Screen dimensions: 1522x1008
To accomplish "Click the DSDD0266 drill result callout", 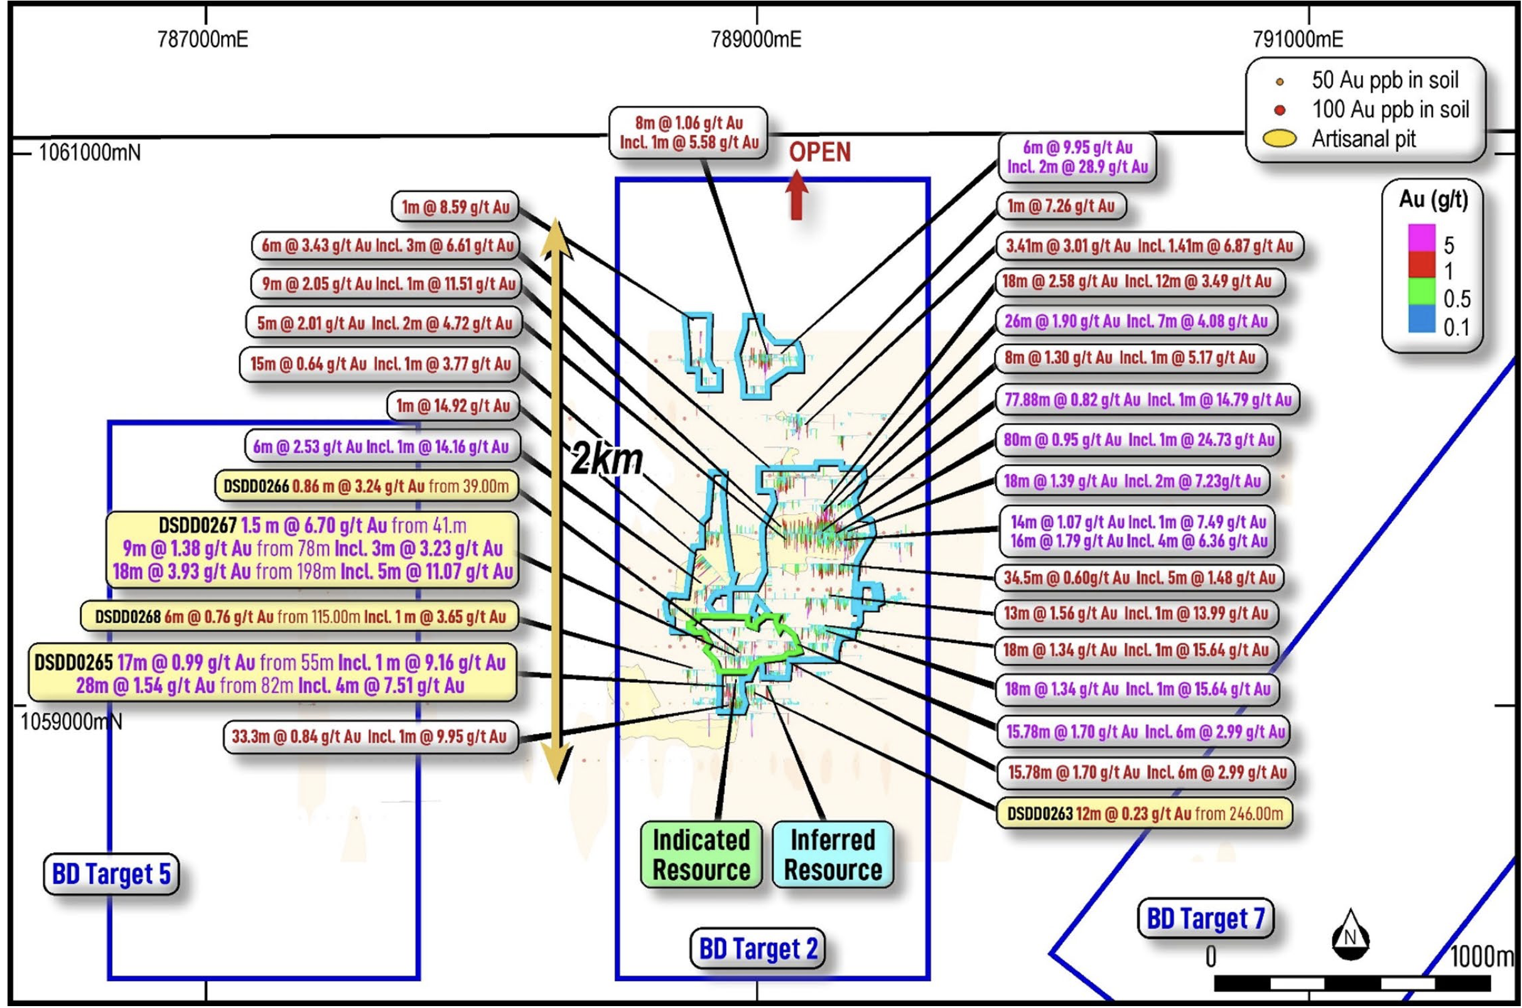I will pyautogui.click(x=366, y=486).
